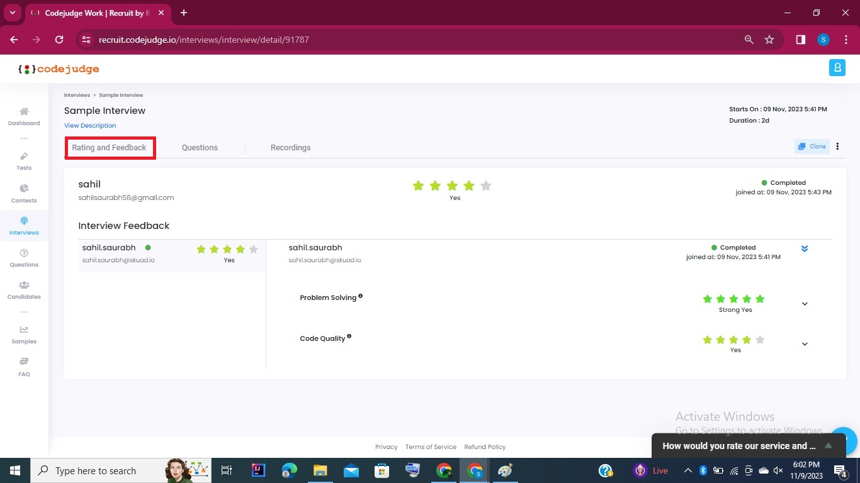Open the notification center icon
Image resolution: width=860 pixels, height=483 pixels.
[x=840, y=470]
